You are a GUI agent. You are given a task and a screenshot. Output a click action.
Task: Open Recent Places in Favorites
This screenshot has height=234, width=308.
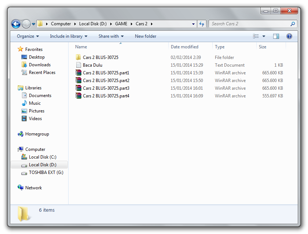coord(42,73)
